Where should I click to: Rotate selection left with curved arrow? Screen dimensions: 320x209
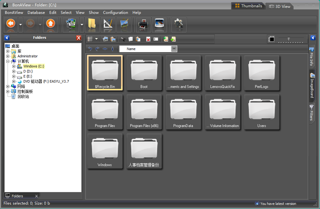click(x=90, y=49)
